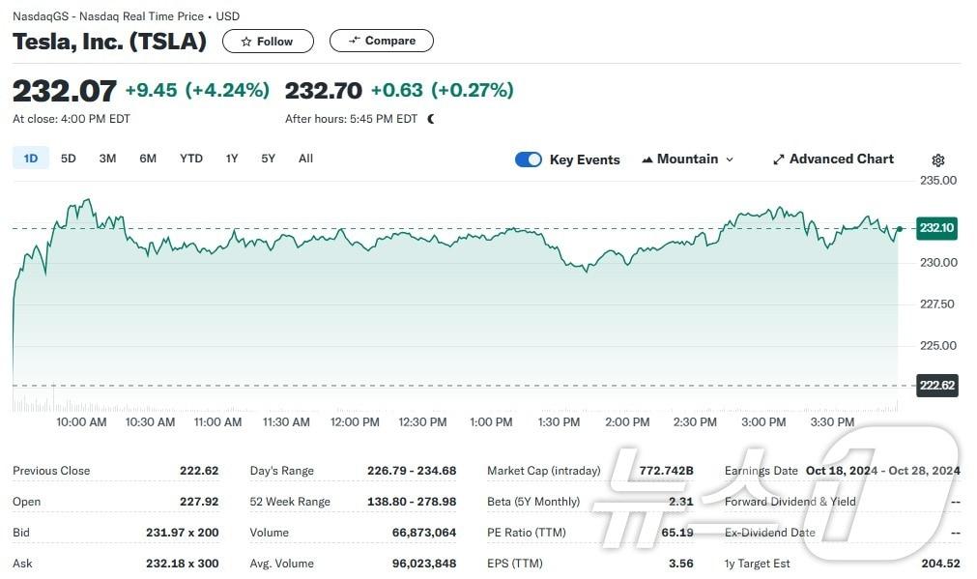Expand the Mountain chart style dropdown arrow
The image size is (977, 579).
coord(730,159)
